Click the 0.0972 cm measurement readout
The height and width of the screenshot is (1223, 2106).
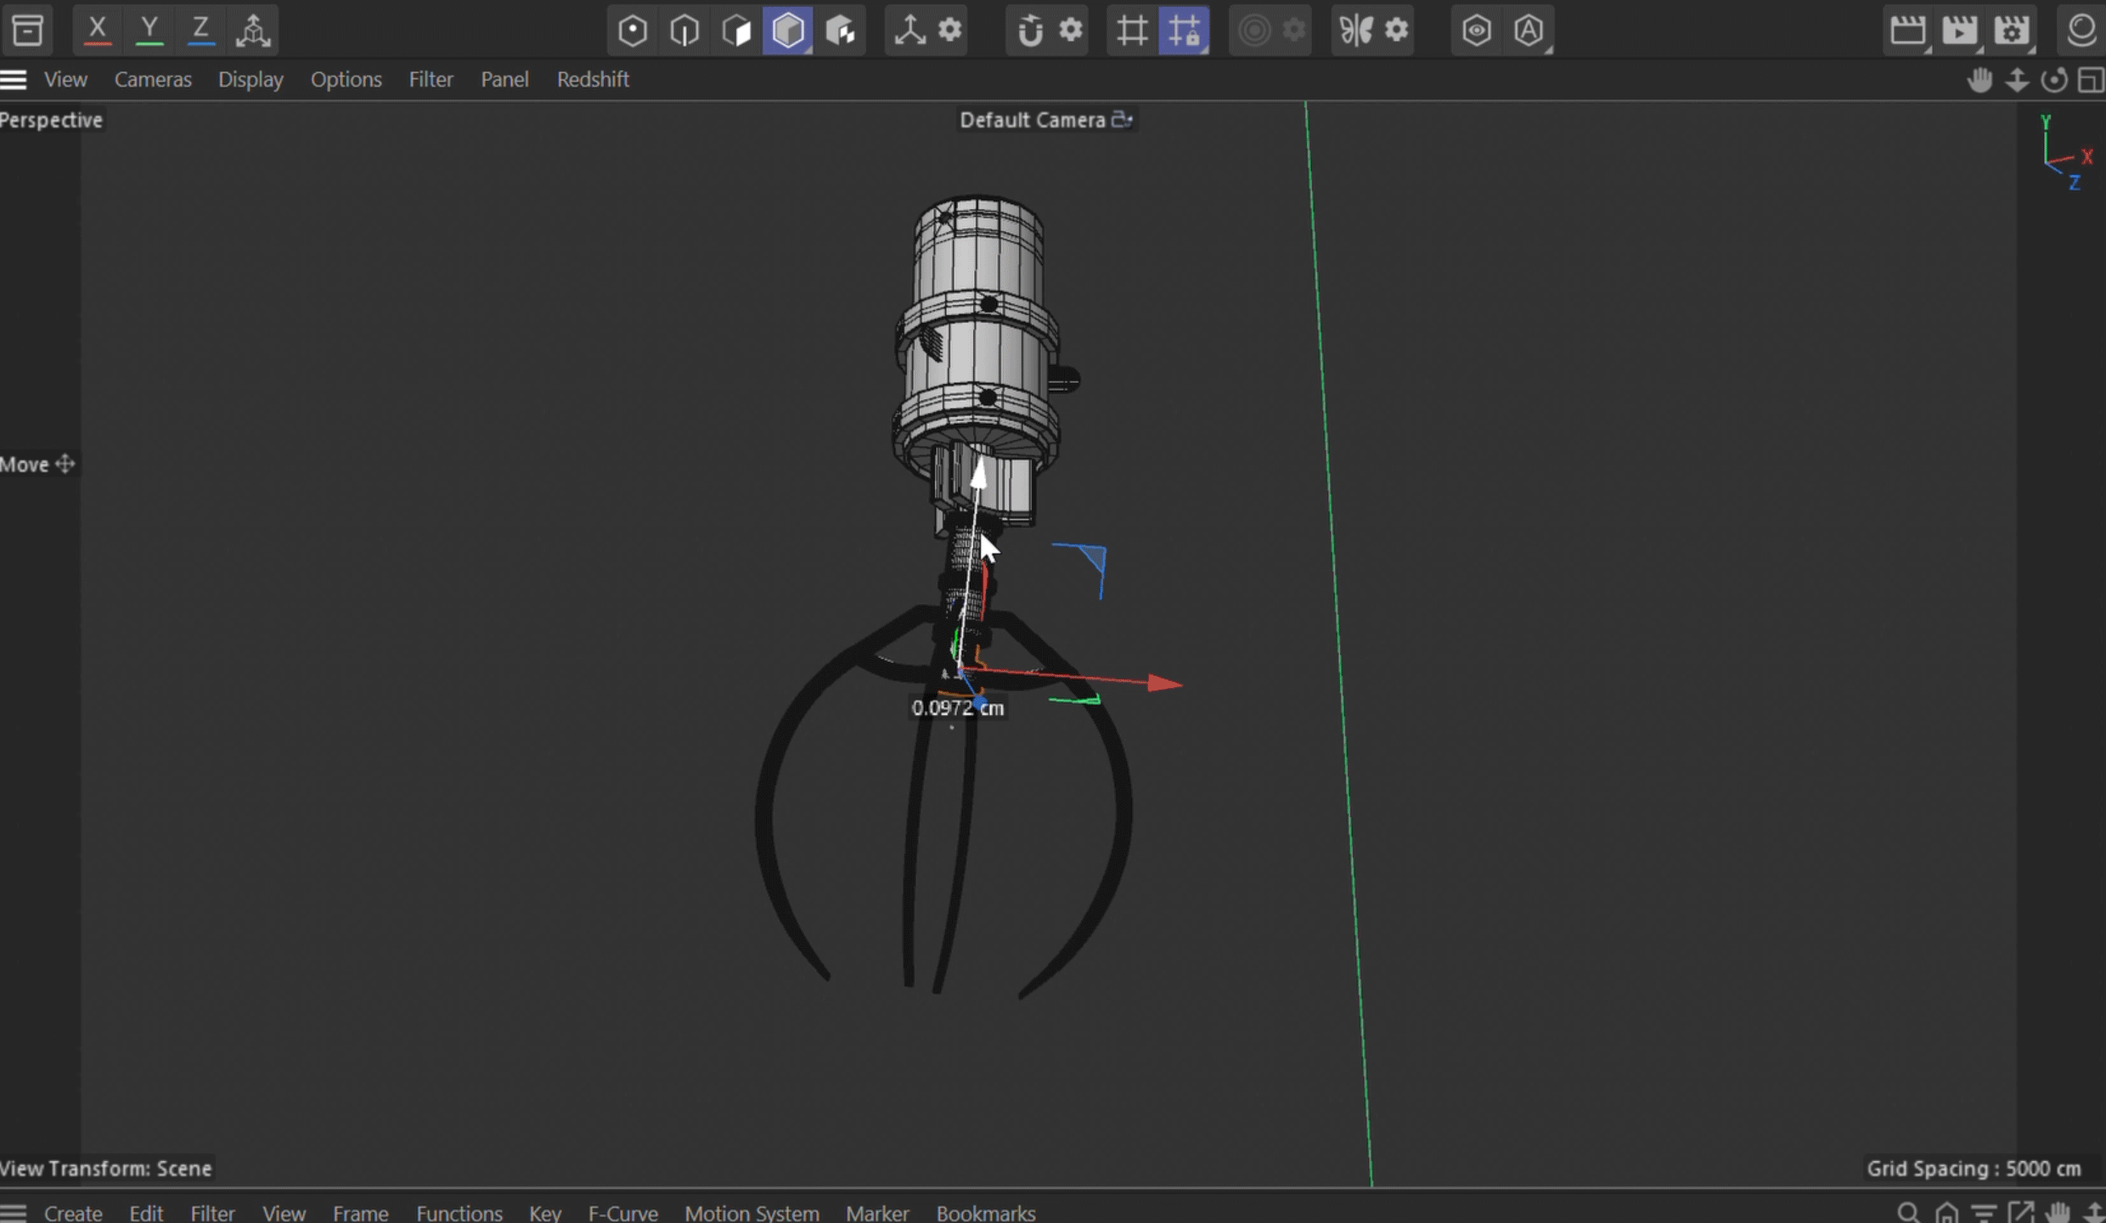click(x=957, y=707)
